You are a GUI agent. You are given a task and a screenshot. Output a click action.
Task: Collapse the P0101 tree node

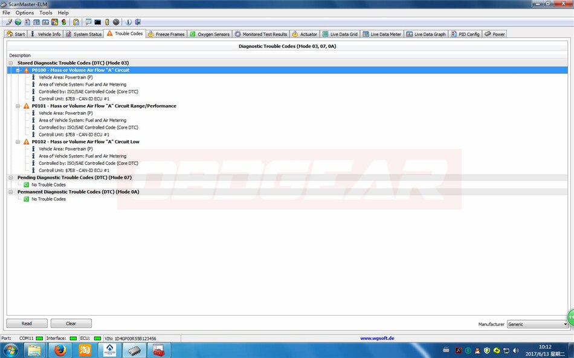point(18,106)
